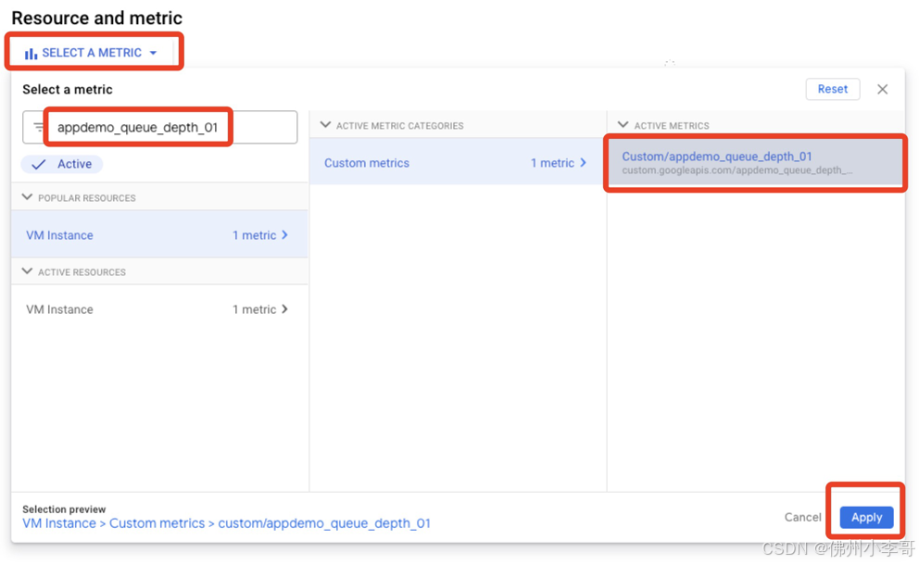Collapse the ACTIVE METRICS section chevron
This screenshot has width=919, height=565.
click(623, 125)
